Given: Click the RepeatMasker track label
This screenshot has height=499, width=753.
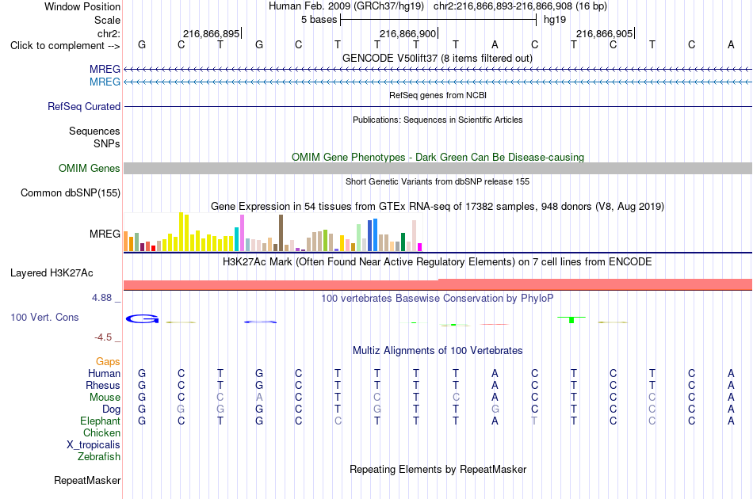Looking at the screenshot, I should [87, 480].
